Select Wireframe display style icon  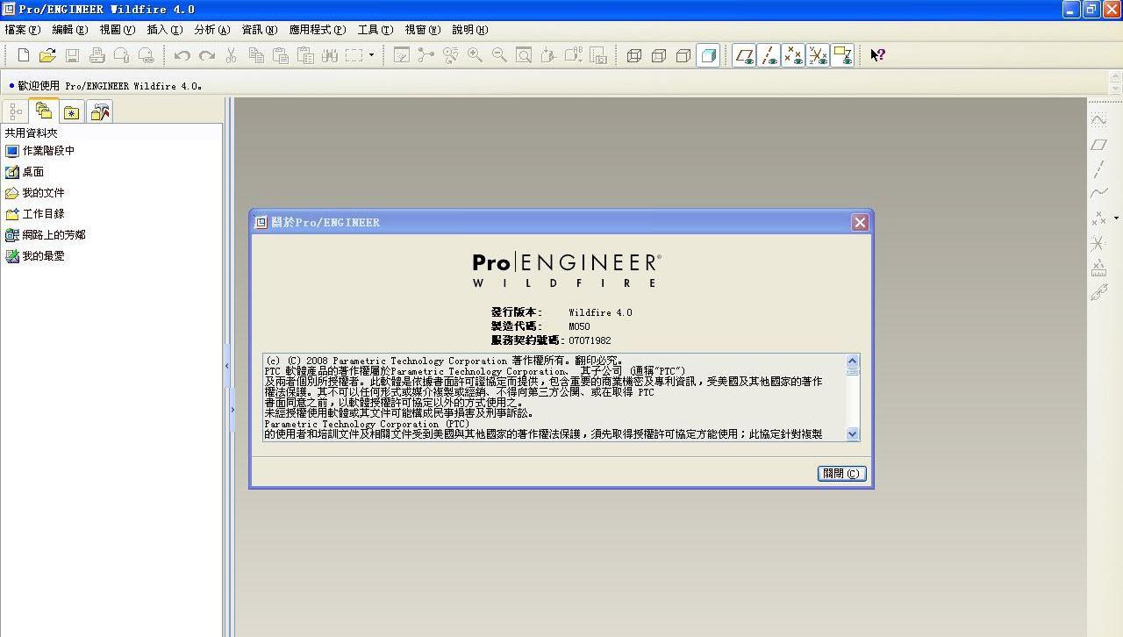click(x=634, y=55)
